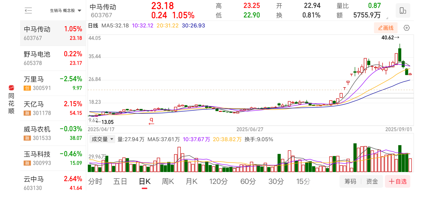The width and height of the screenshot is (434, 200).
Task: Tap the 创 badge next to 万里马
Action: pyautogui.click(x=27, y=88)
